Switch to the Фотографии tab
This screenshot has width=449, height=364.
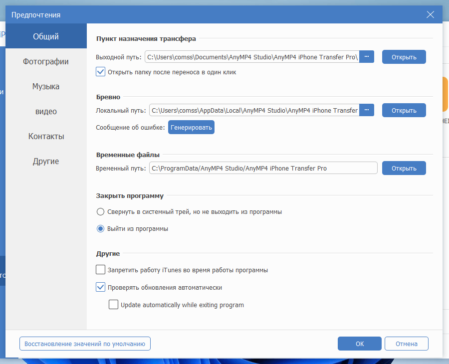click(46, 61)
